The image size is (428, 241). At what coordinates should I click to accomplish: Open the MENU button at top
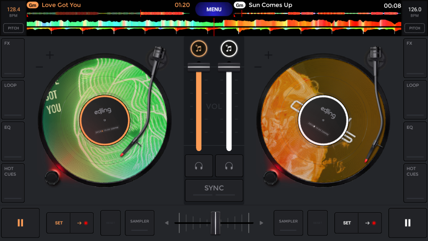tap(214, 9)
